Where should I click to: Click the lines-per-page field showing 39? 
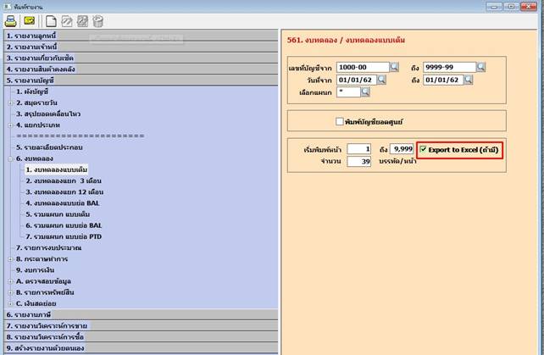(x=359, y=161)
